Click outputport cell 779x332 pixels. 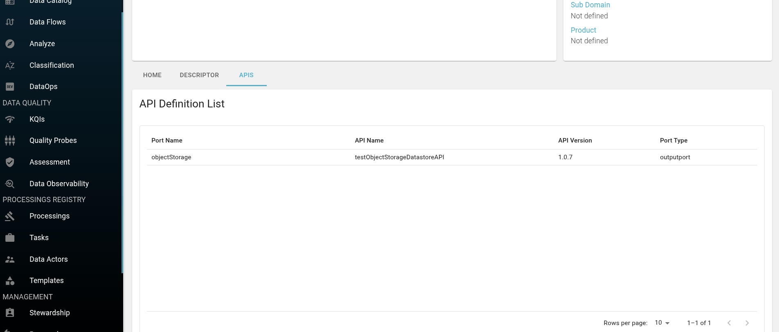point(675,157)
